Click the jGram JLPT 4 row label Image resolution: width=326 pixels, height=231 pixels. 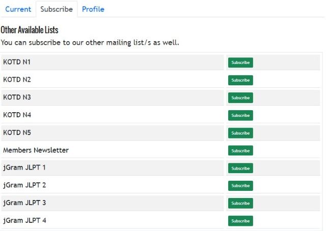point(24,220)
